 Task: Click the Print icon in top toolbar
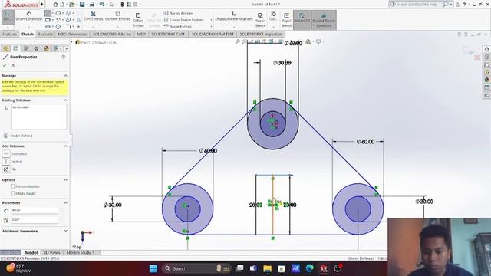[x=92, y=5]
